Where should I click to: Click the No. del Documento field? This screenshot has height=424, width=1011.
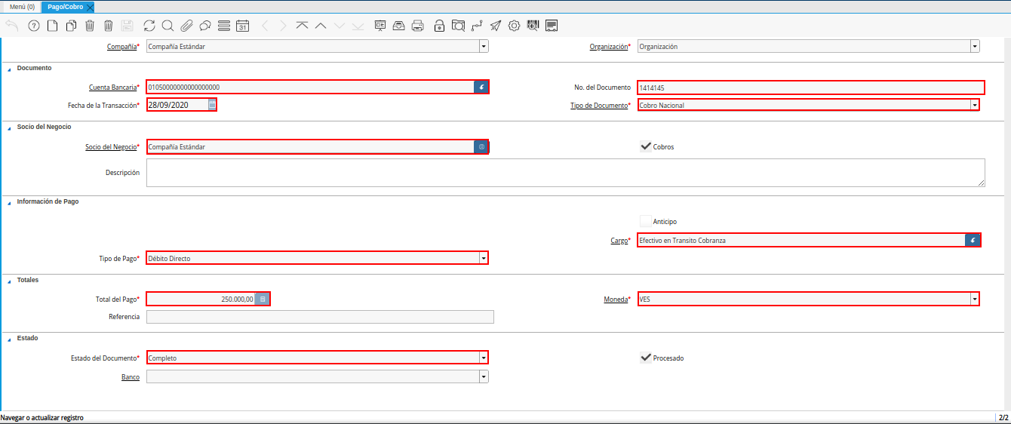[811, 88]
